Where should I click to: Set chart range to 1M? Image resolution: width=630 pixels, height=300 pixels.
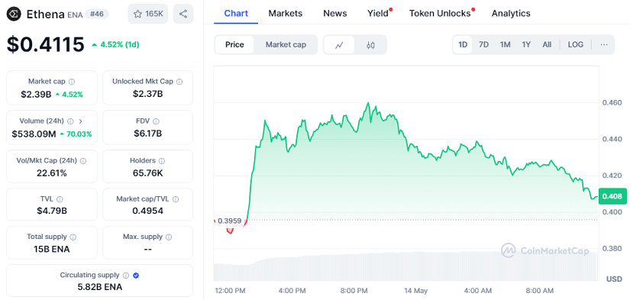click(505, 44)
